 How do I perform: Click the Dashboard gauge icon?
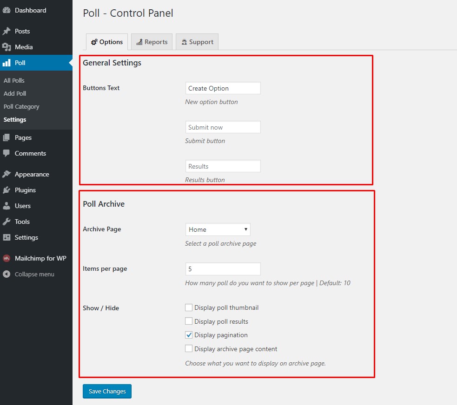point(7,10)
